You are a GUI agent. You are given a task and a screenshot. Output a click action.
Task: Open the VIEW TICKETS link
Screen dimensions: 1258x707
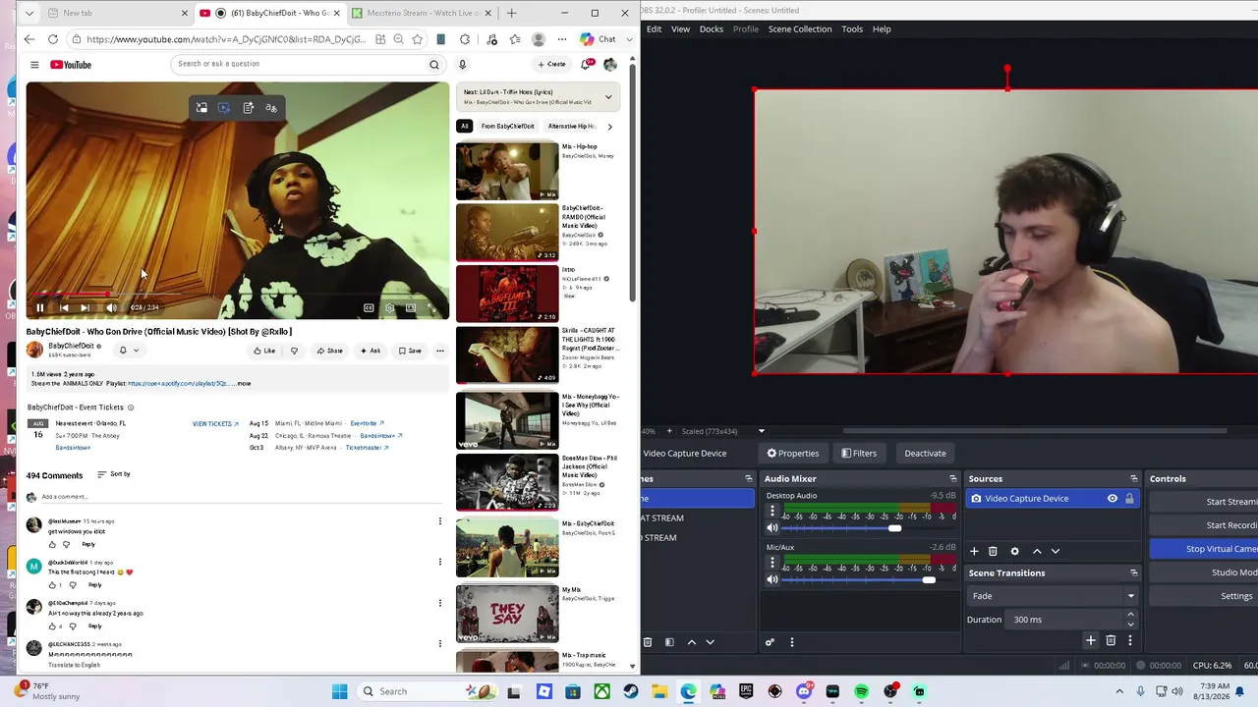(x=215, y=424)
